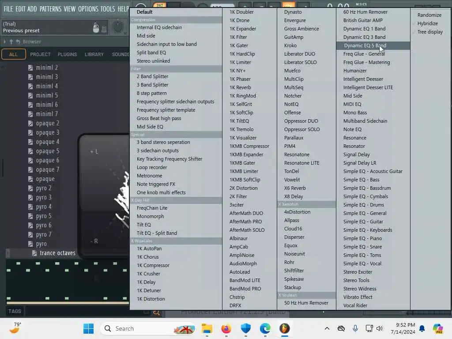The width and height of the screenshot is (452, 339).
Task: Open the TOOLS menu
Action: coord(108,9)
